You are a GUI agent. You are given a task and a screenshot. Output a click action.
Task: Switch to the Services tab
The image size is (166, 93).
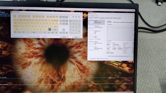(x=119, y=18)
